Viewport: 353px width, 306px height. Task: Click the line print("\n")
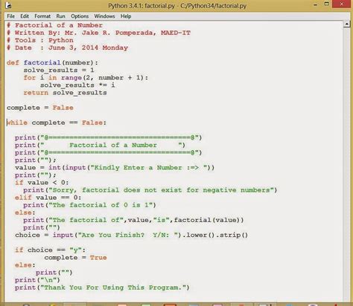click(x=37, y=280)
